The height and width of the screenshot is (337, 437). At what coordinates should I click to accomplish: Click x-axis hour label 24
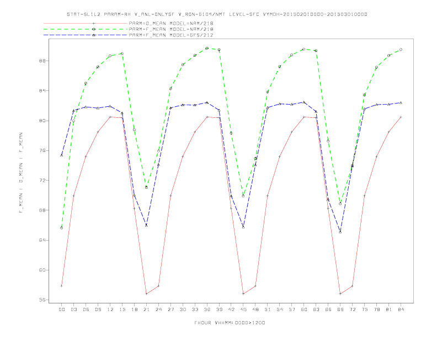(x=158, y=309)
